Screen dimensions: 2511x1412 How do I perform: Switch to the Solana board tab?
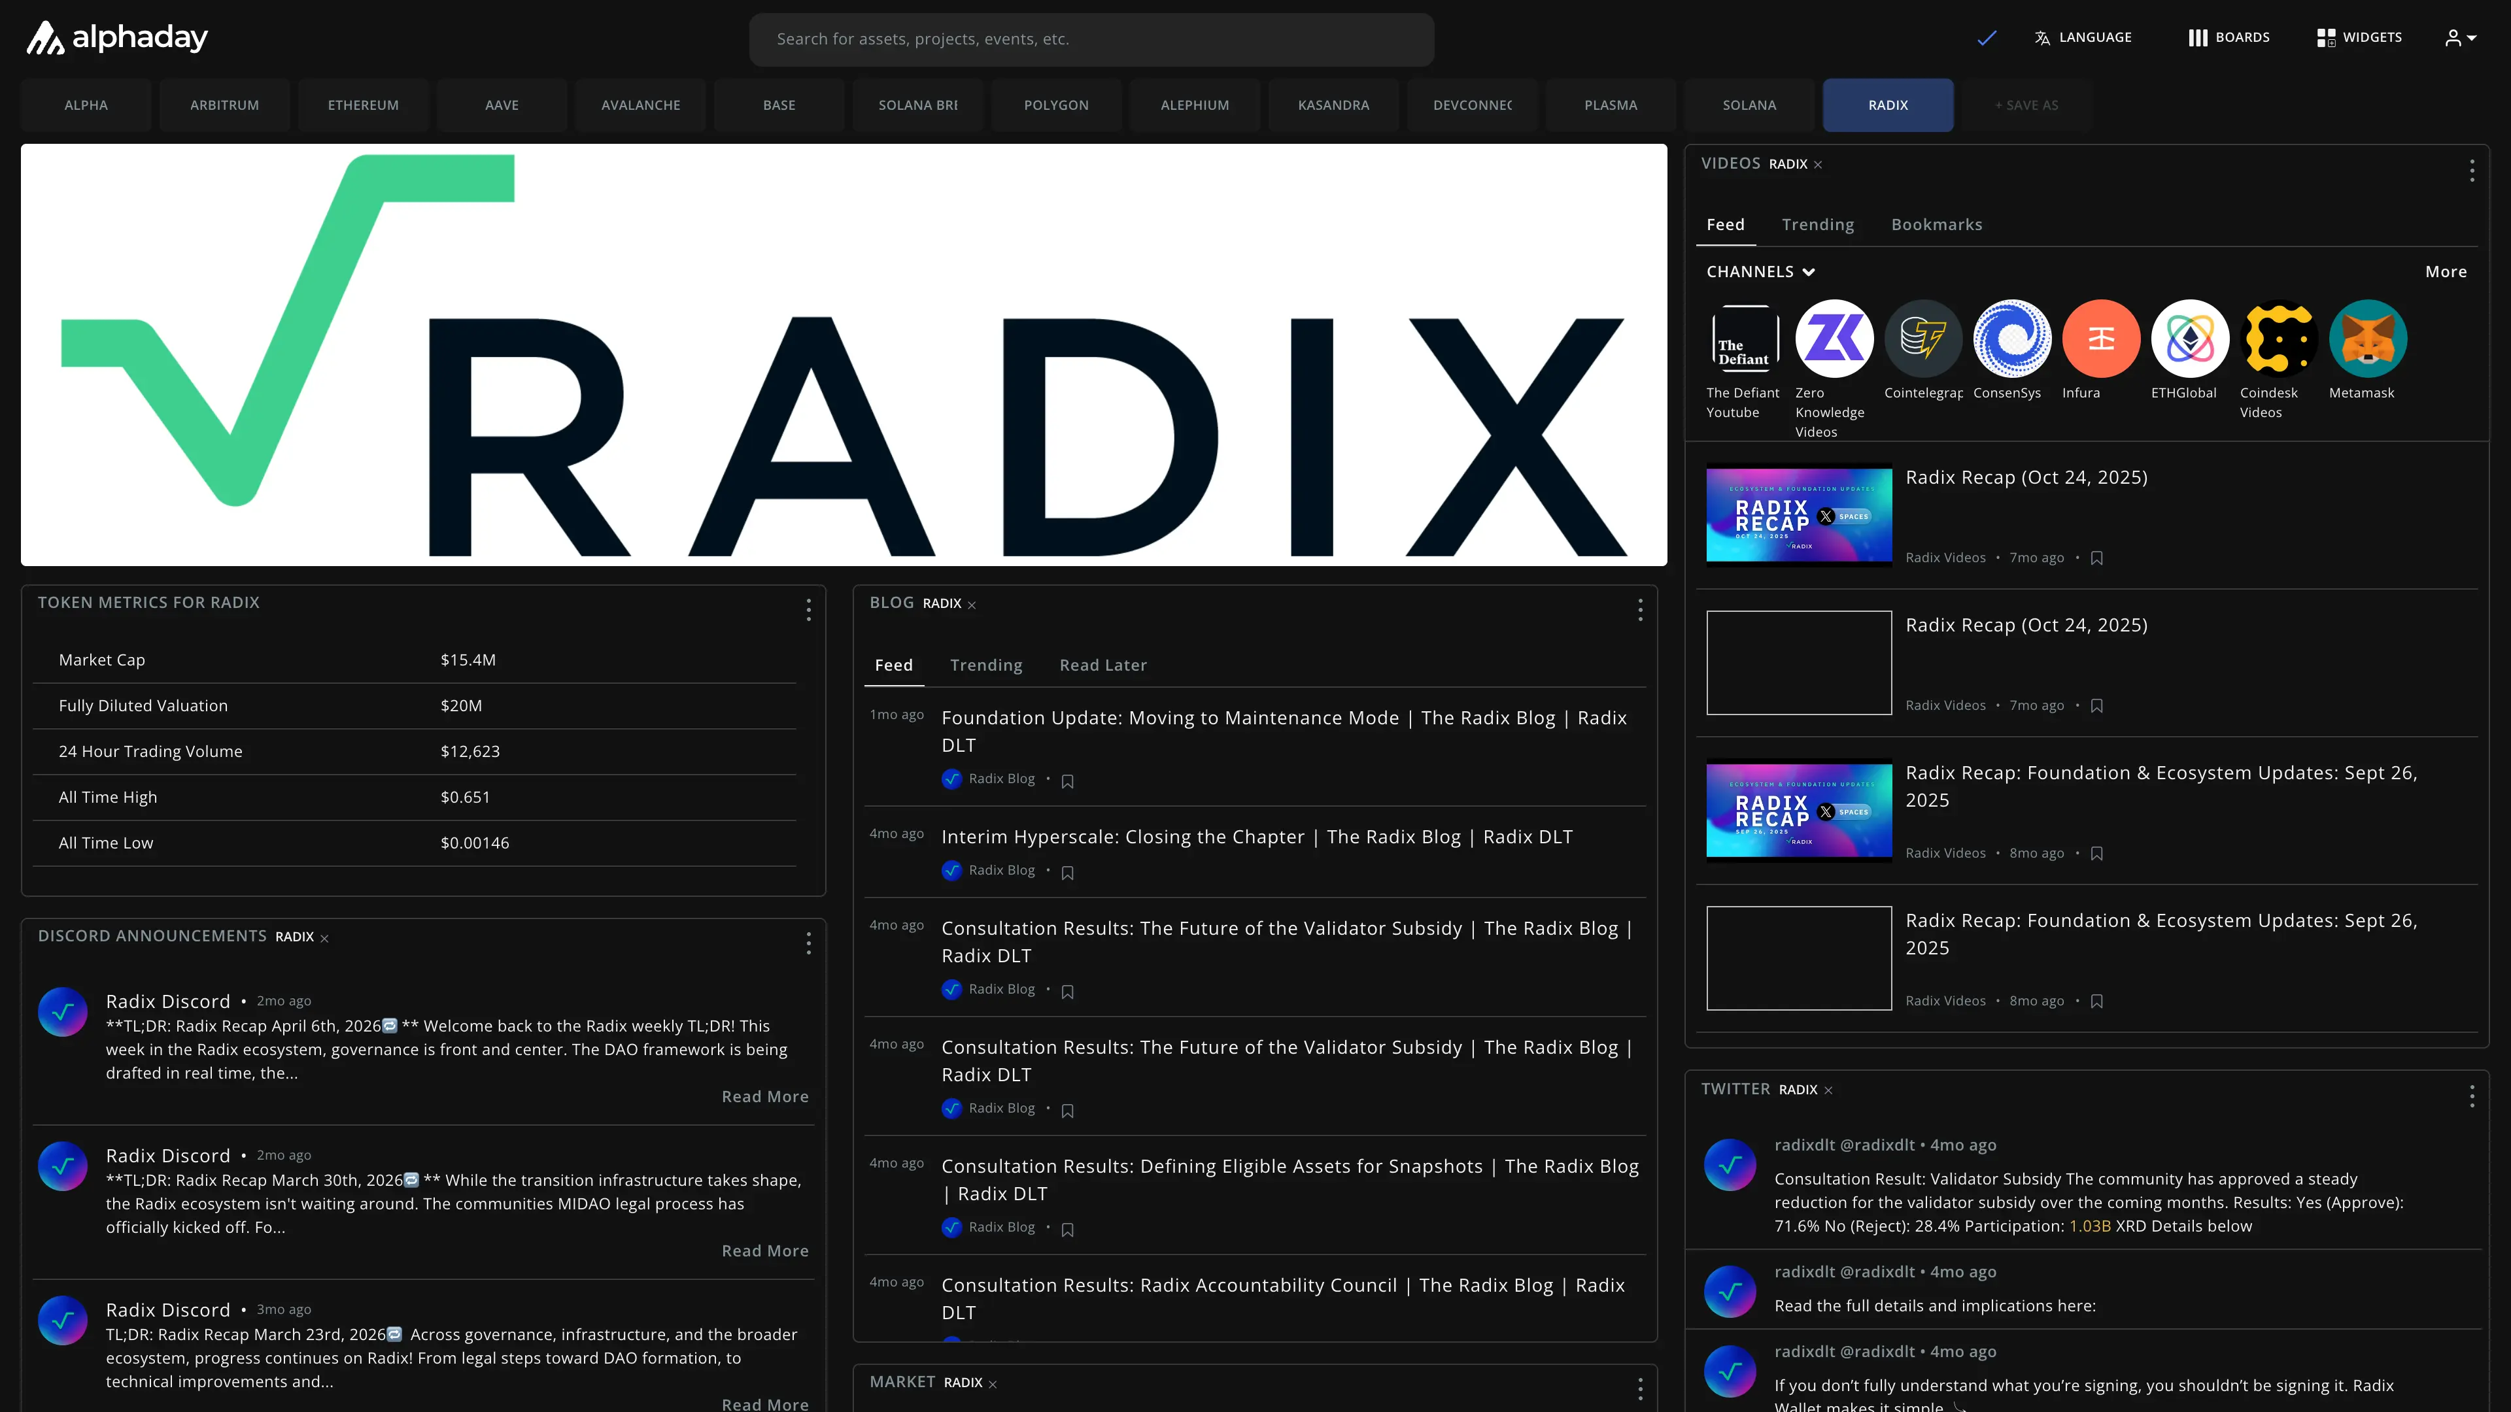point(1749,105)
